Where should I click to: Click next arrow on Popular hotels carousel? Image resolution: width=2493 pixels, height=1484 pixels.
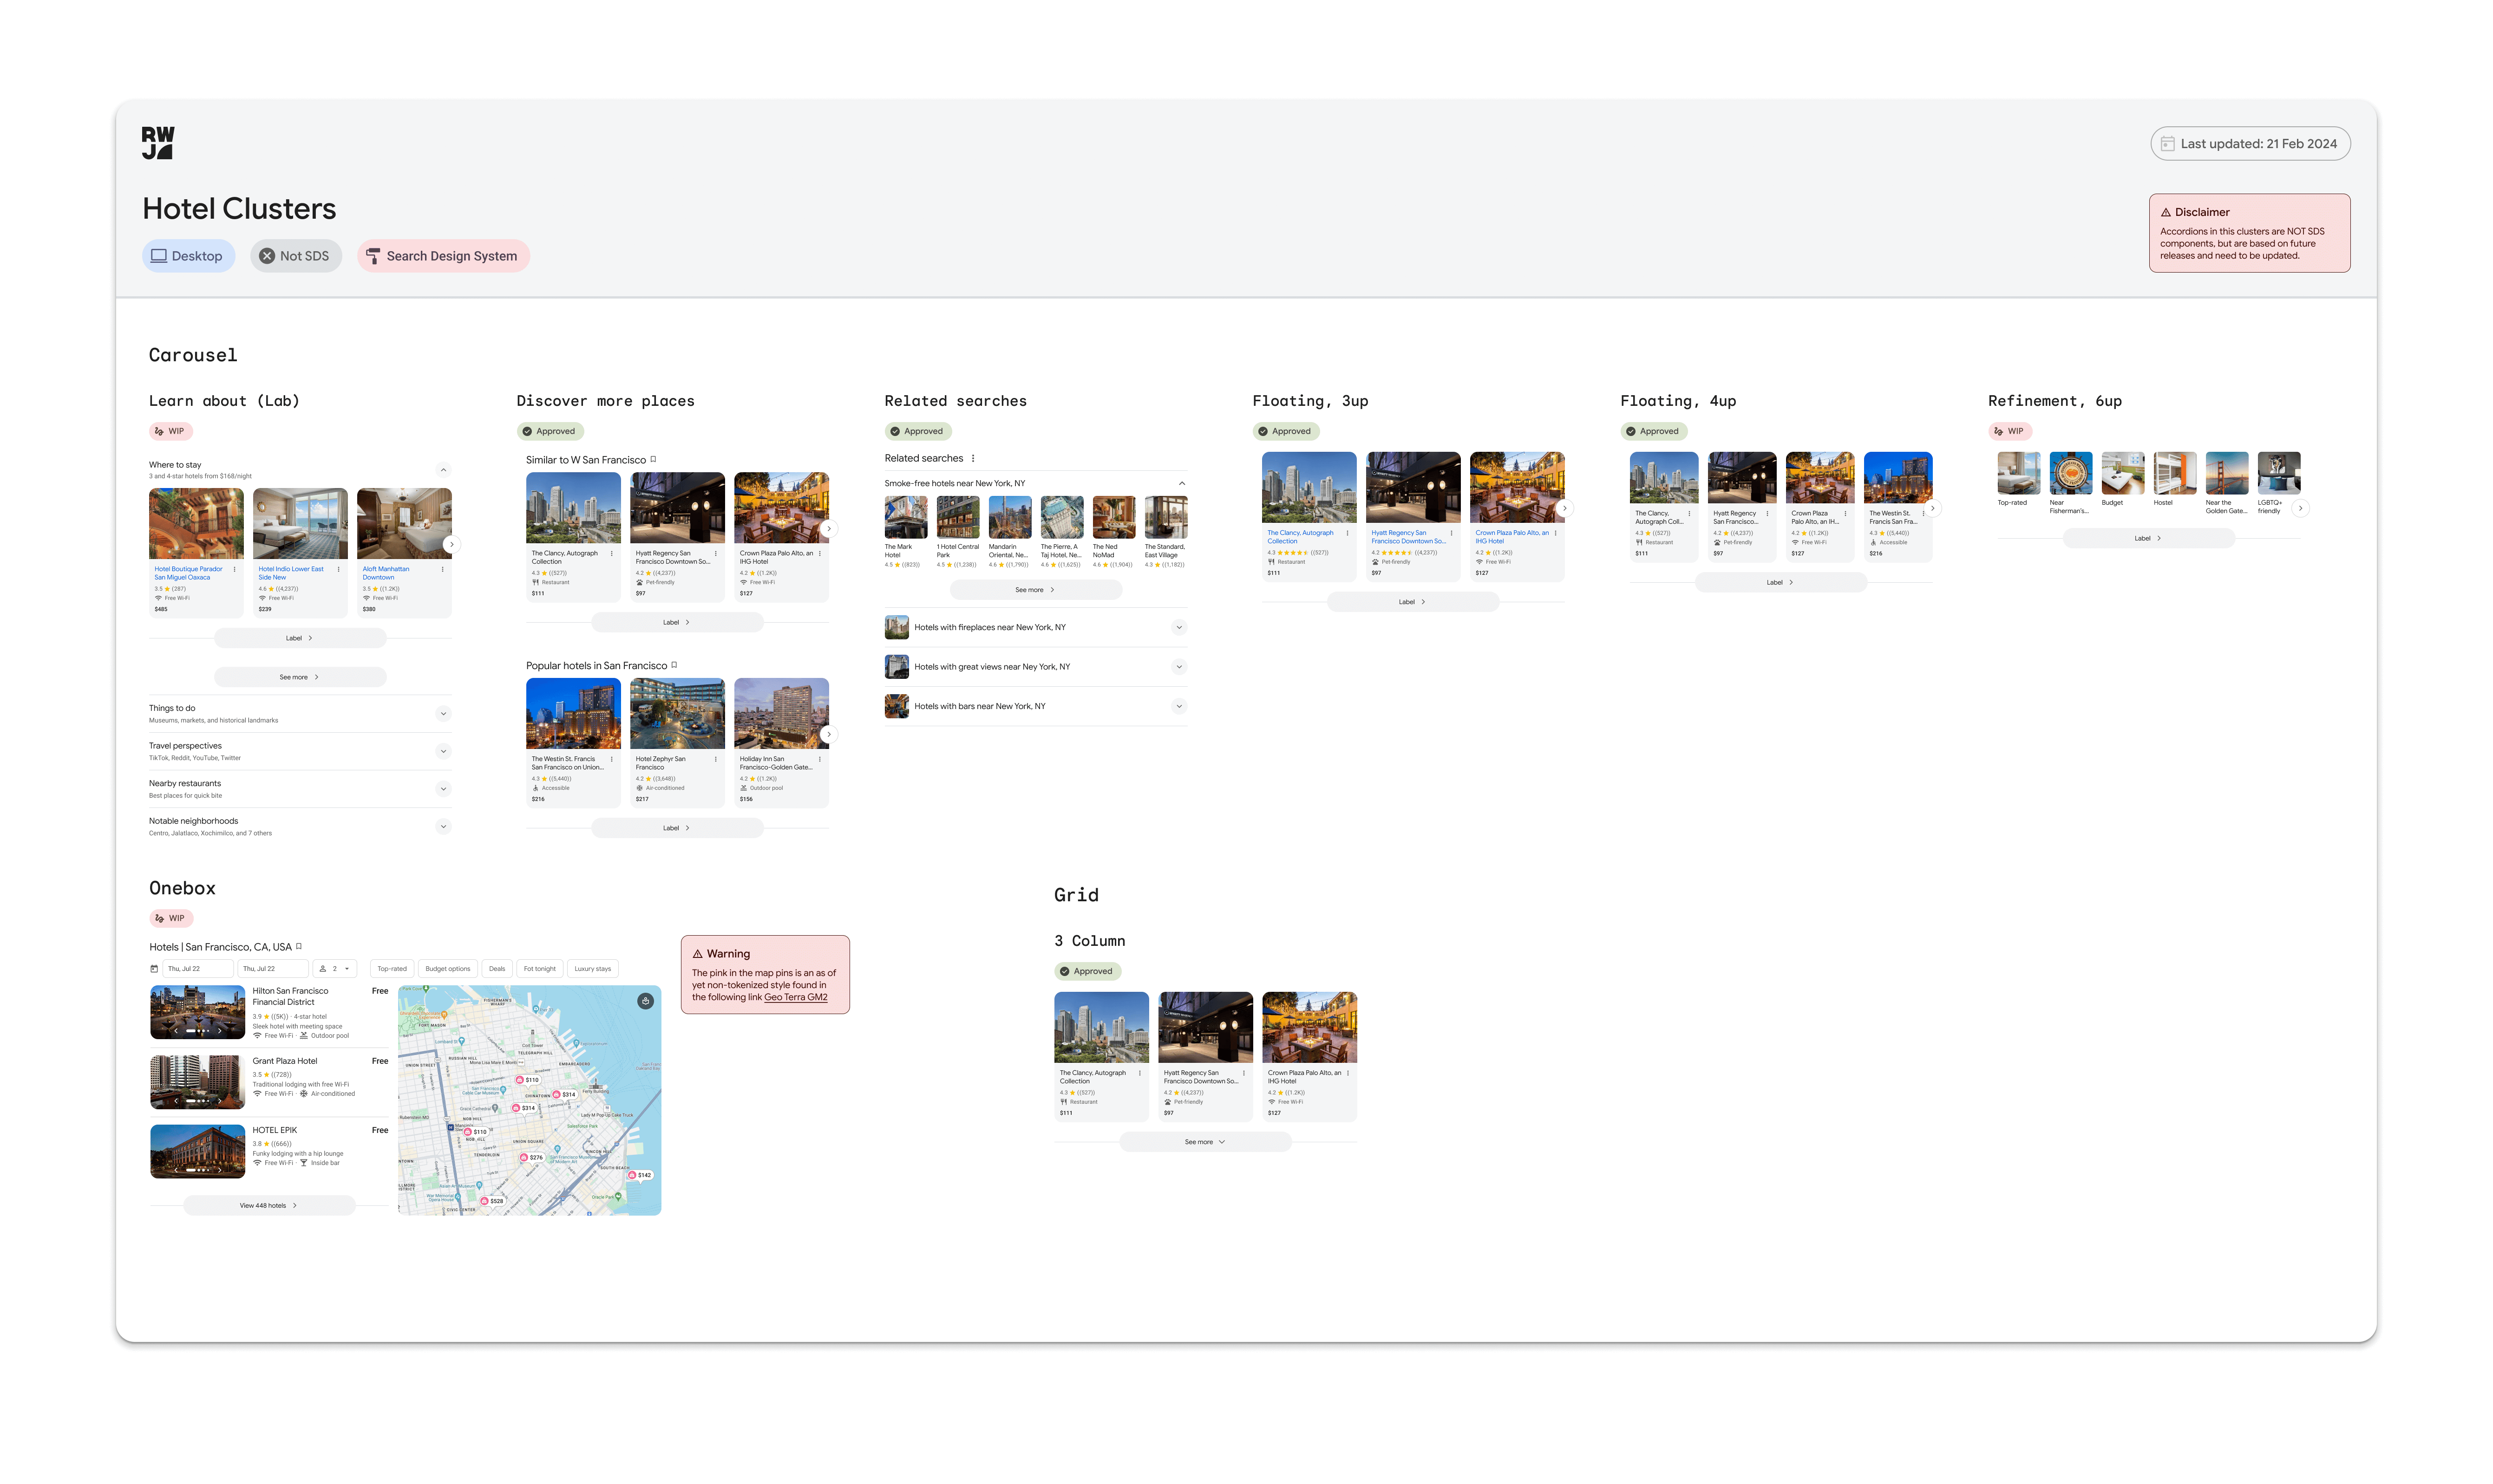pos(827,734)
